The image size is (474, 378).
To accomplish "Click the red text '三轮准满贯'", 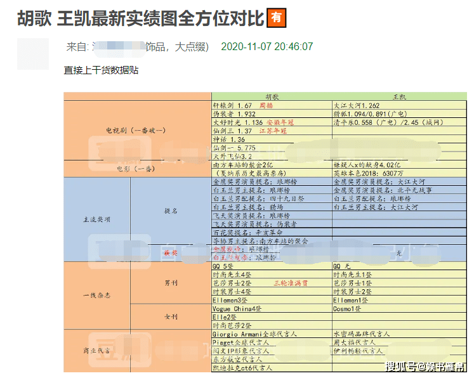I will pos(291,283).
